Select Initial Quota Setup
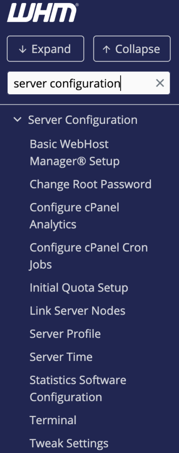The image size is (179, 453). point(79,288)
